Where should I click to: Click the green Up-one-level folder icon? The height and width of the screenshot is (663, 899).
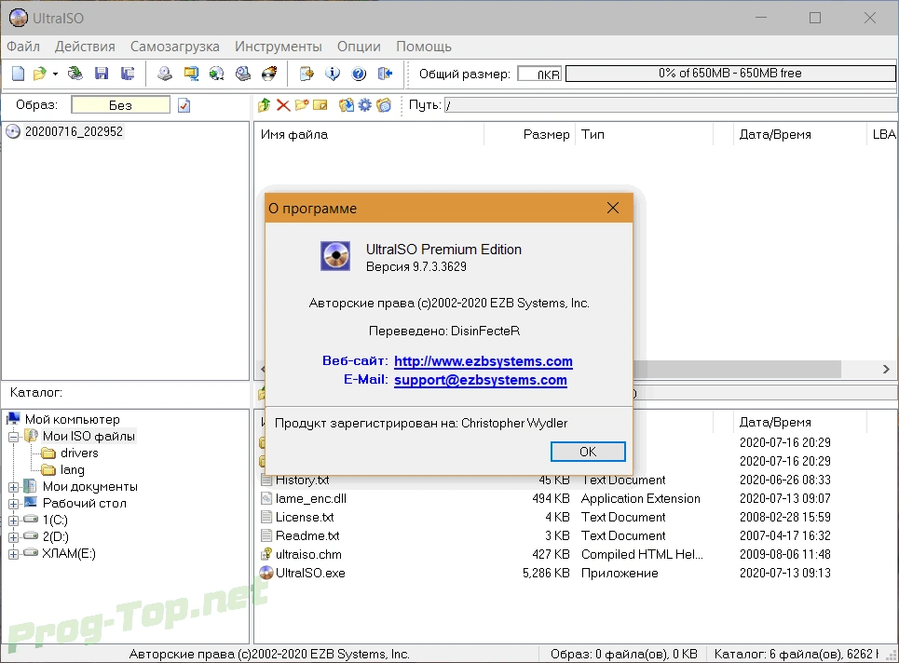coord(265,105)
